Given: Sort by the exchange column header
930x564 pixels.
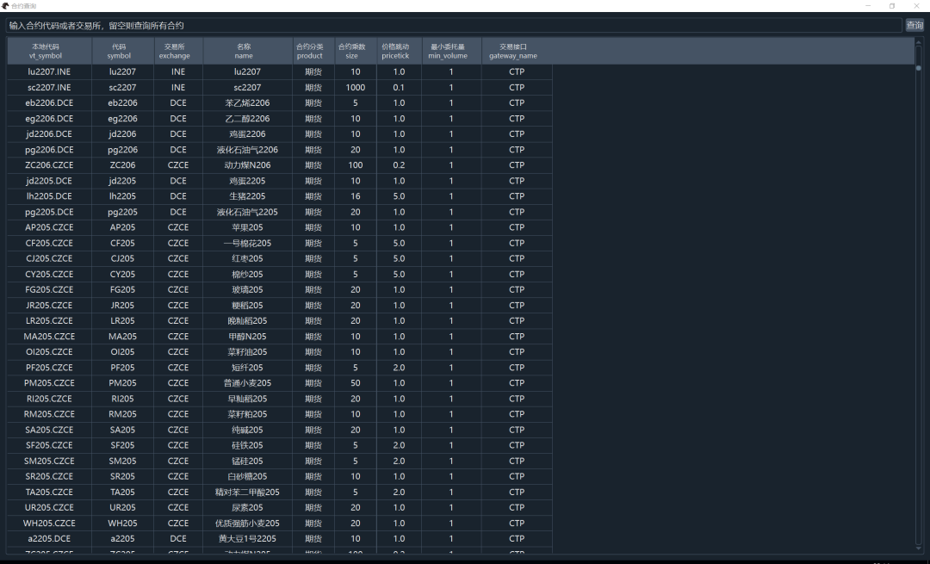Looking at the screenshot, I should click(178, 51).
